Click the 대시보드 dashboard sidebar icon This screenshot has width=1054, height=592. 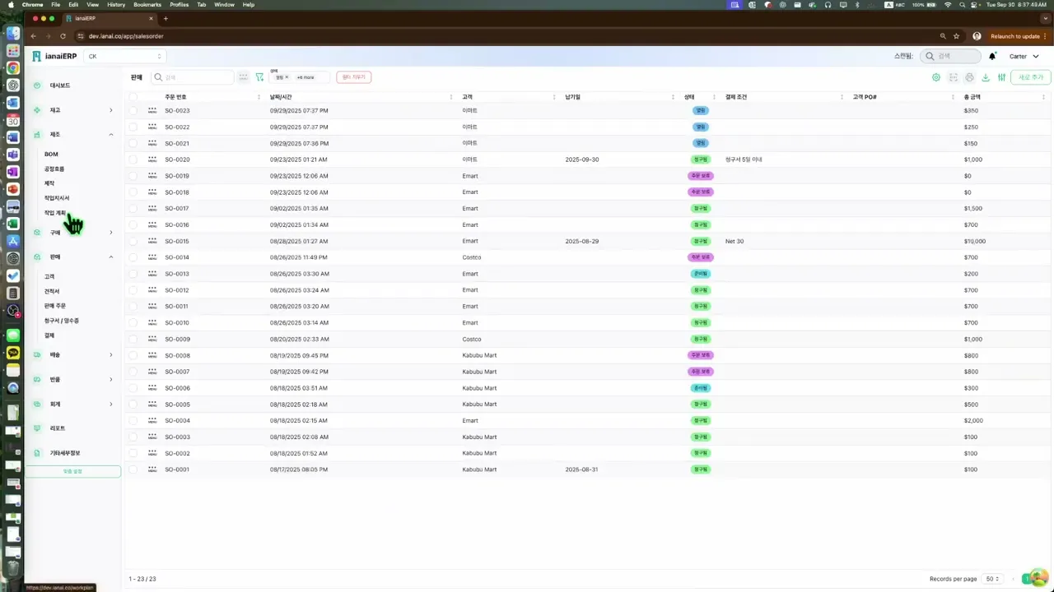pos(37,86)
